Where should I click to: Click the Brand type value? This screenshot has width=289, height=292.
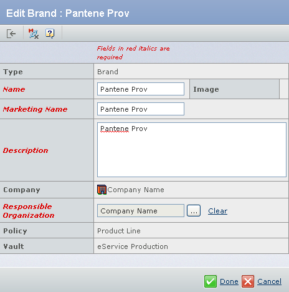pyautogui.click(x=108, y=72)
